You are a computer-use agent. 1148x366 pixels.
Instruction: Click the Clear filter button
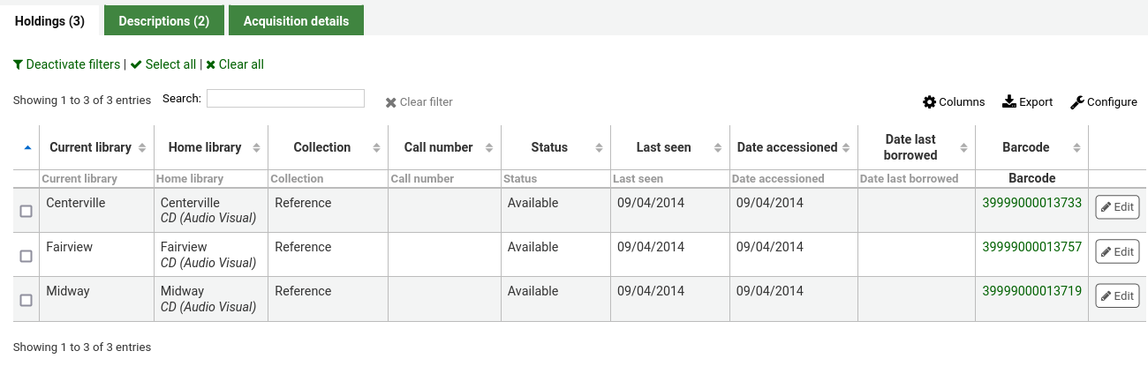(x=419, y=102)
